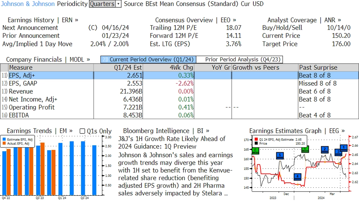Open Bloomberg Intelligence | BI » link

166,131
